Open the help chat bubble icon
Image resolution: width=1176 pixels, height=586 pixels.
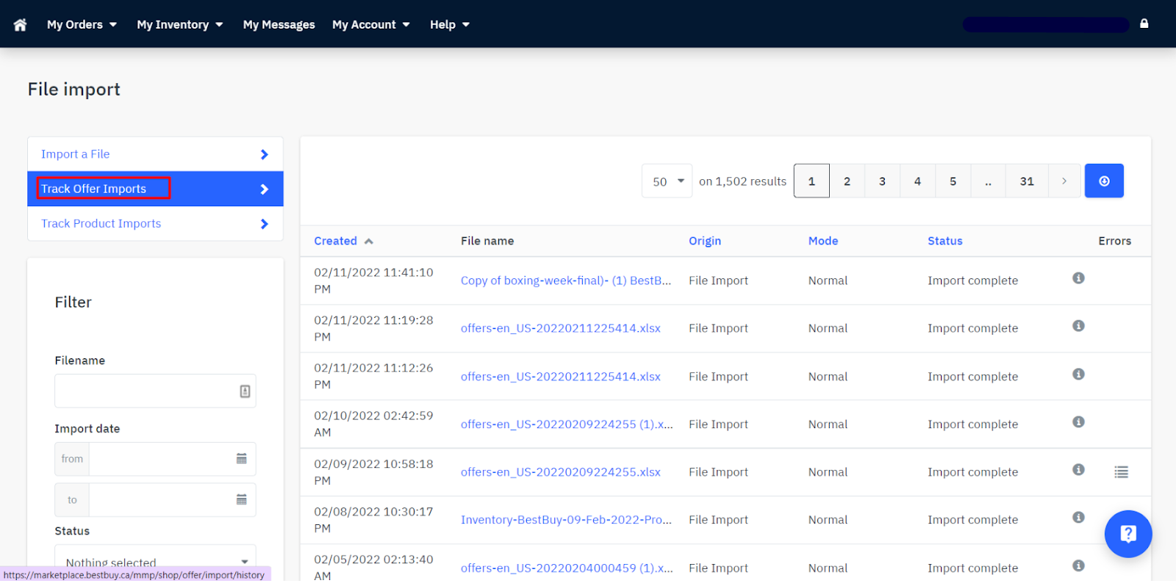point(1128,534)
